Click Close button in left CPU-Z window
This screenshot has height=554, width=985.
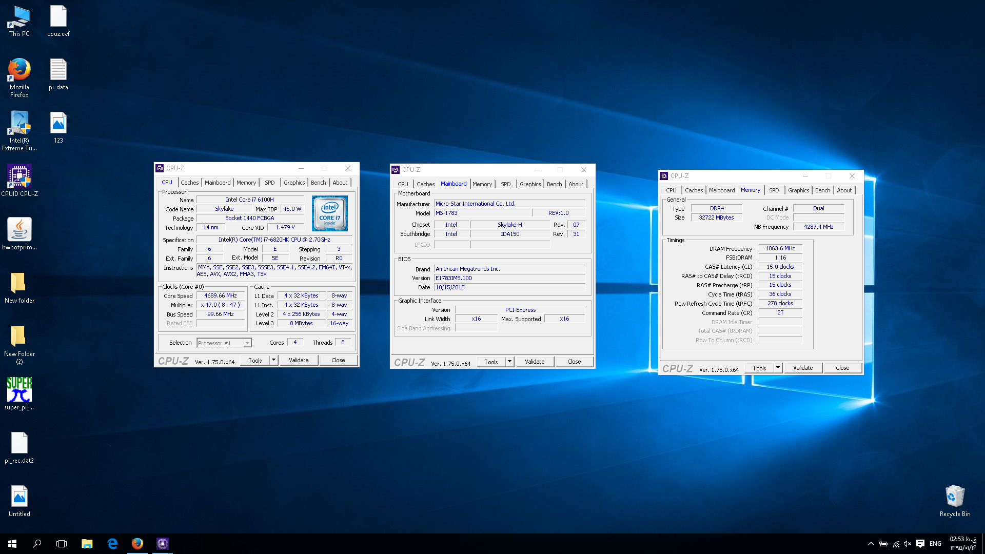[x=338, y=360]
